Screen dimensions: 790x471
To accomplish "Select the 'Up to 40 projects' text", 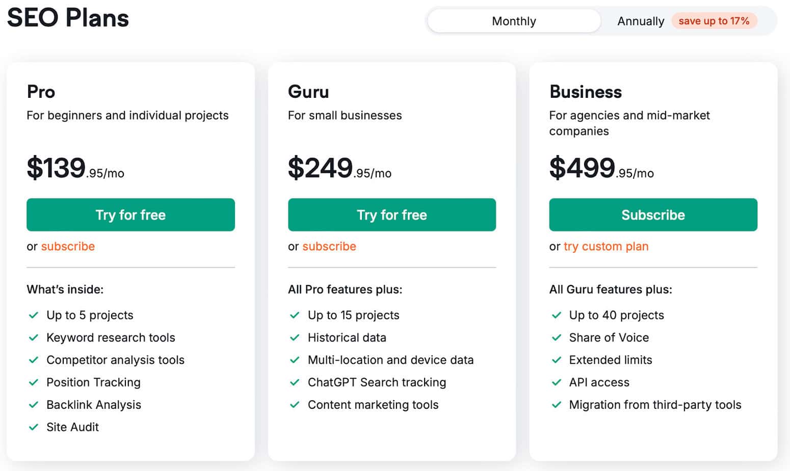I will tap(616, 315).
